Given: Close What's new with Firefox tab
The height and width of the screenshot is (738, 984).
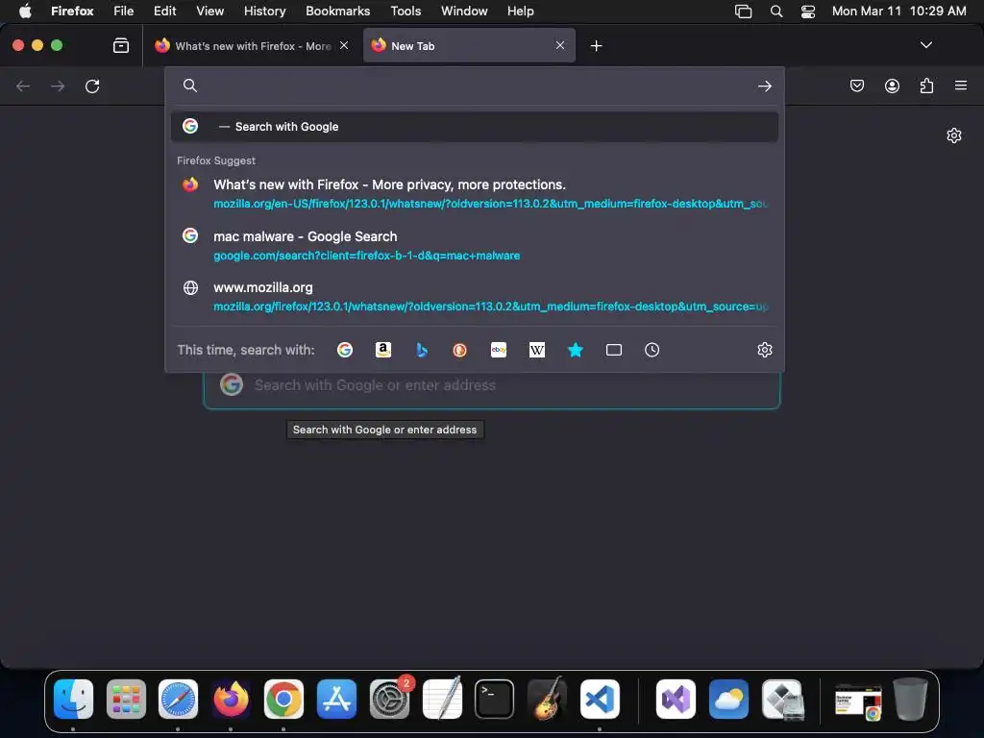Looking at the screenshot, I should (344, 45).
